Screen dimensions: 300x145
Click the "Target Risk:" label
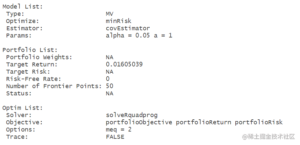pos(28,72)
